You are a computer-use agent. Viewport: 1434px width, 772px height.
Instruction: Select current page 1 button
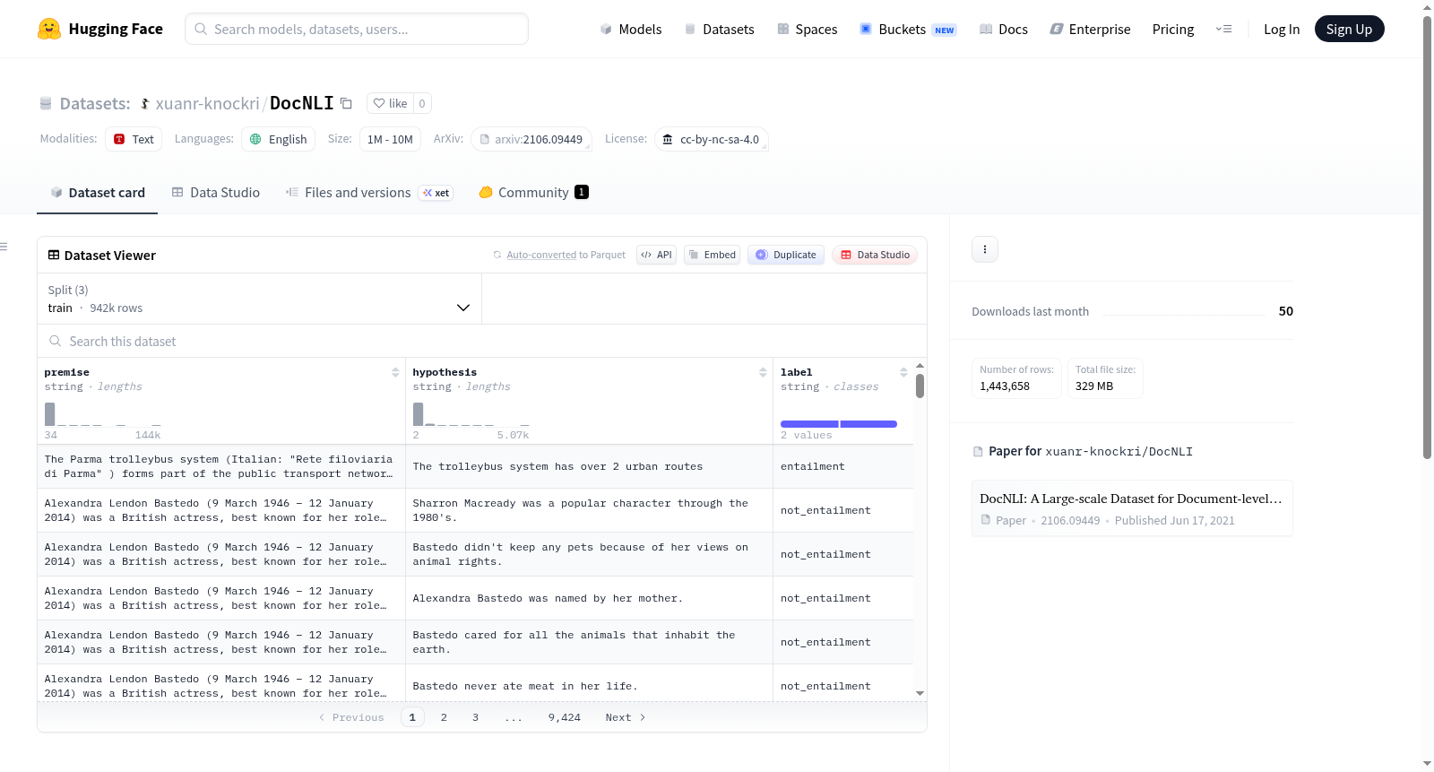[412, 717]
